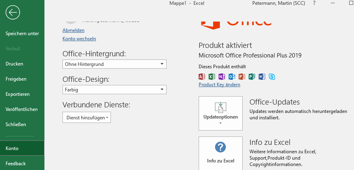Screen dimensions: 354x170
Task: Open Freigeben in the sidebar
Action: coord(22,79)
